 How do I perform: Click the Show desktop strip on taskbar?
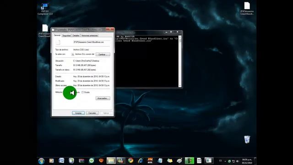point(255,161)
